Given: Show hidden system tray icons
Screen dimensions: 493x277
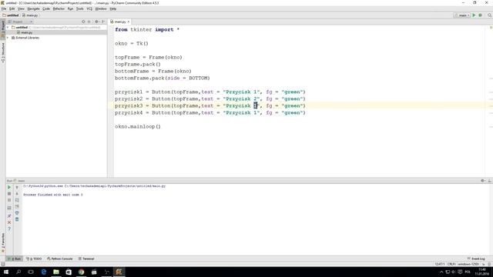Looking at the screenshot, I should [x=441, y=272].
